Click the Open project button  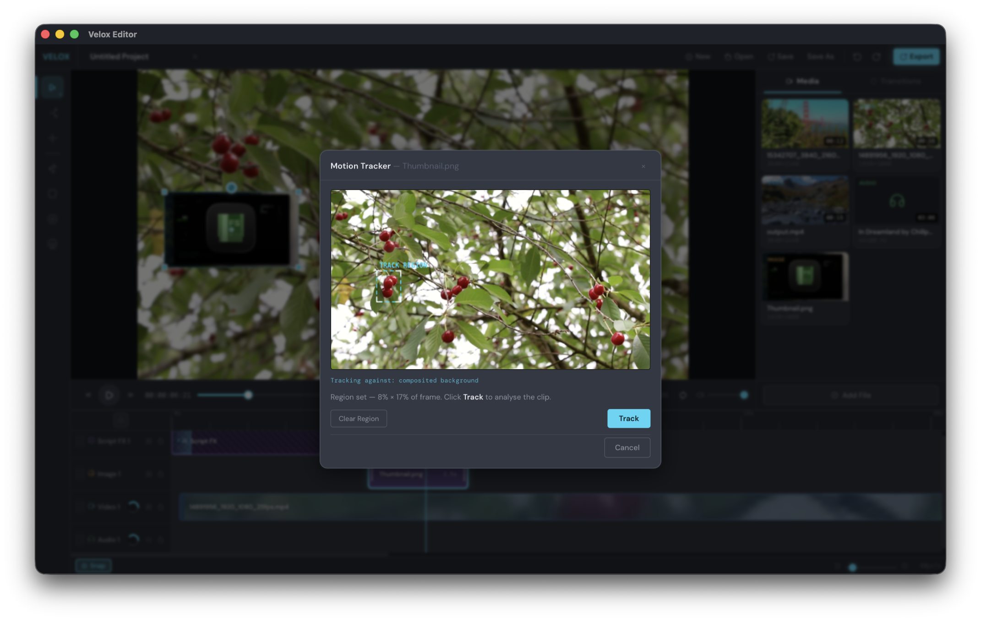point(739,56)
